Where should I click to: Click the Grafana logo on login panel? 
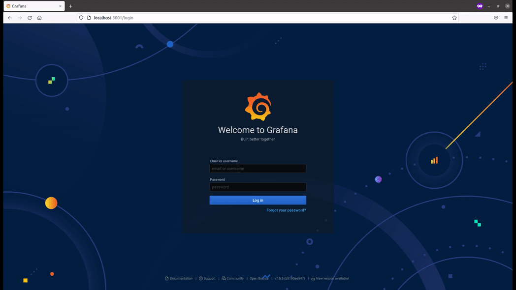(258, 106)
